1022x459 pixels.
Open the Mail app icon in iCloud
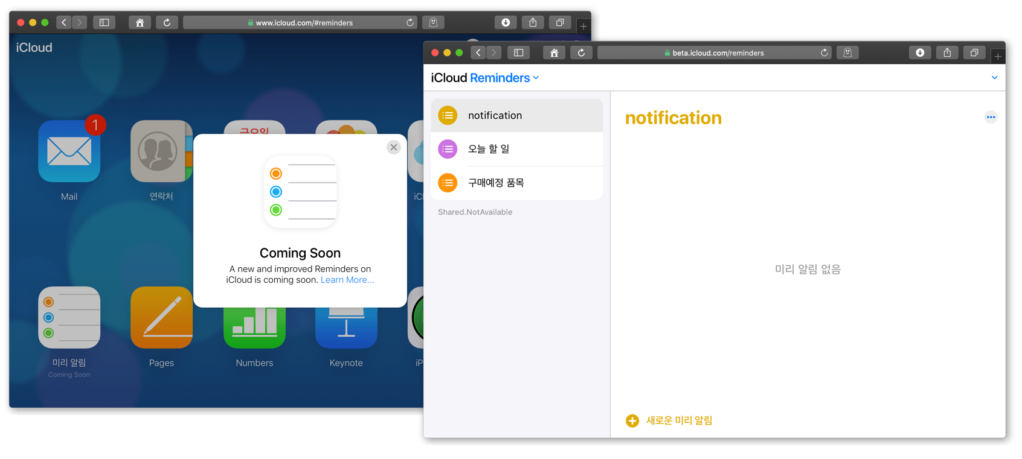69,151
